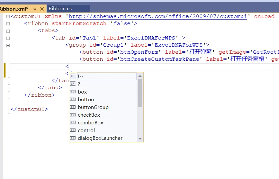Viewport: 279px width, 179px height.
Task: Click the closing </ribbon> tag
Action: (40, 95)
